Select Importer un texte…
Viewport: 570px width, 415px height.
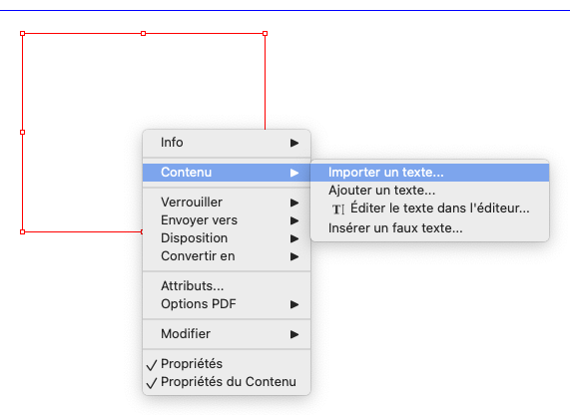pyautogui.click(x=429, y=173)
